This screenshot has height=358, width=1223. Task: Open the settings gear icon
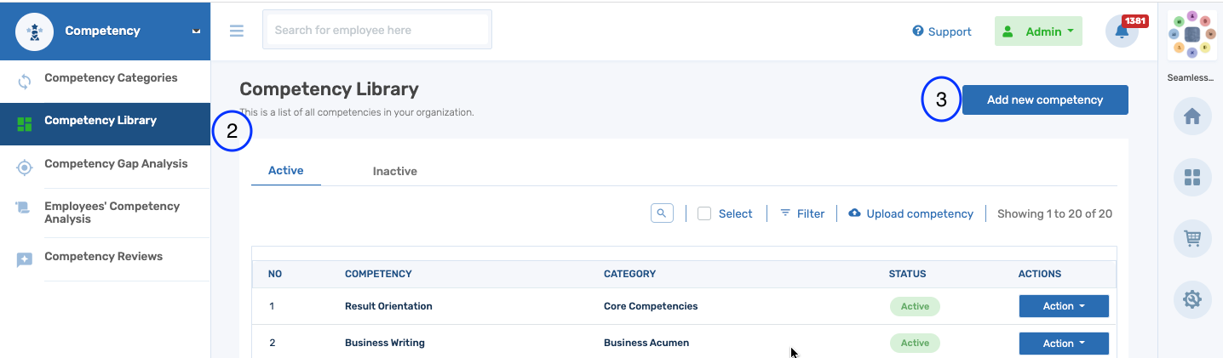(1191, 299)
